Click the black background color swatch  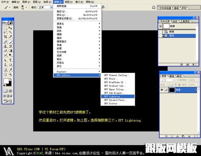coord(9,84)
